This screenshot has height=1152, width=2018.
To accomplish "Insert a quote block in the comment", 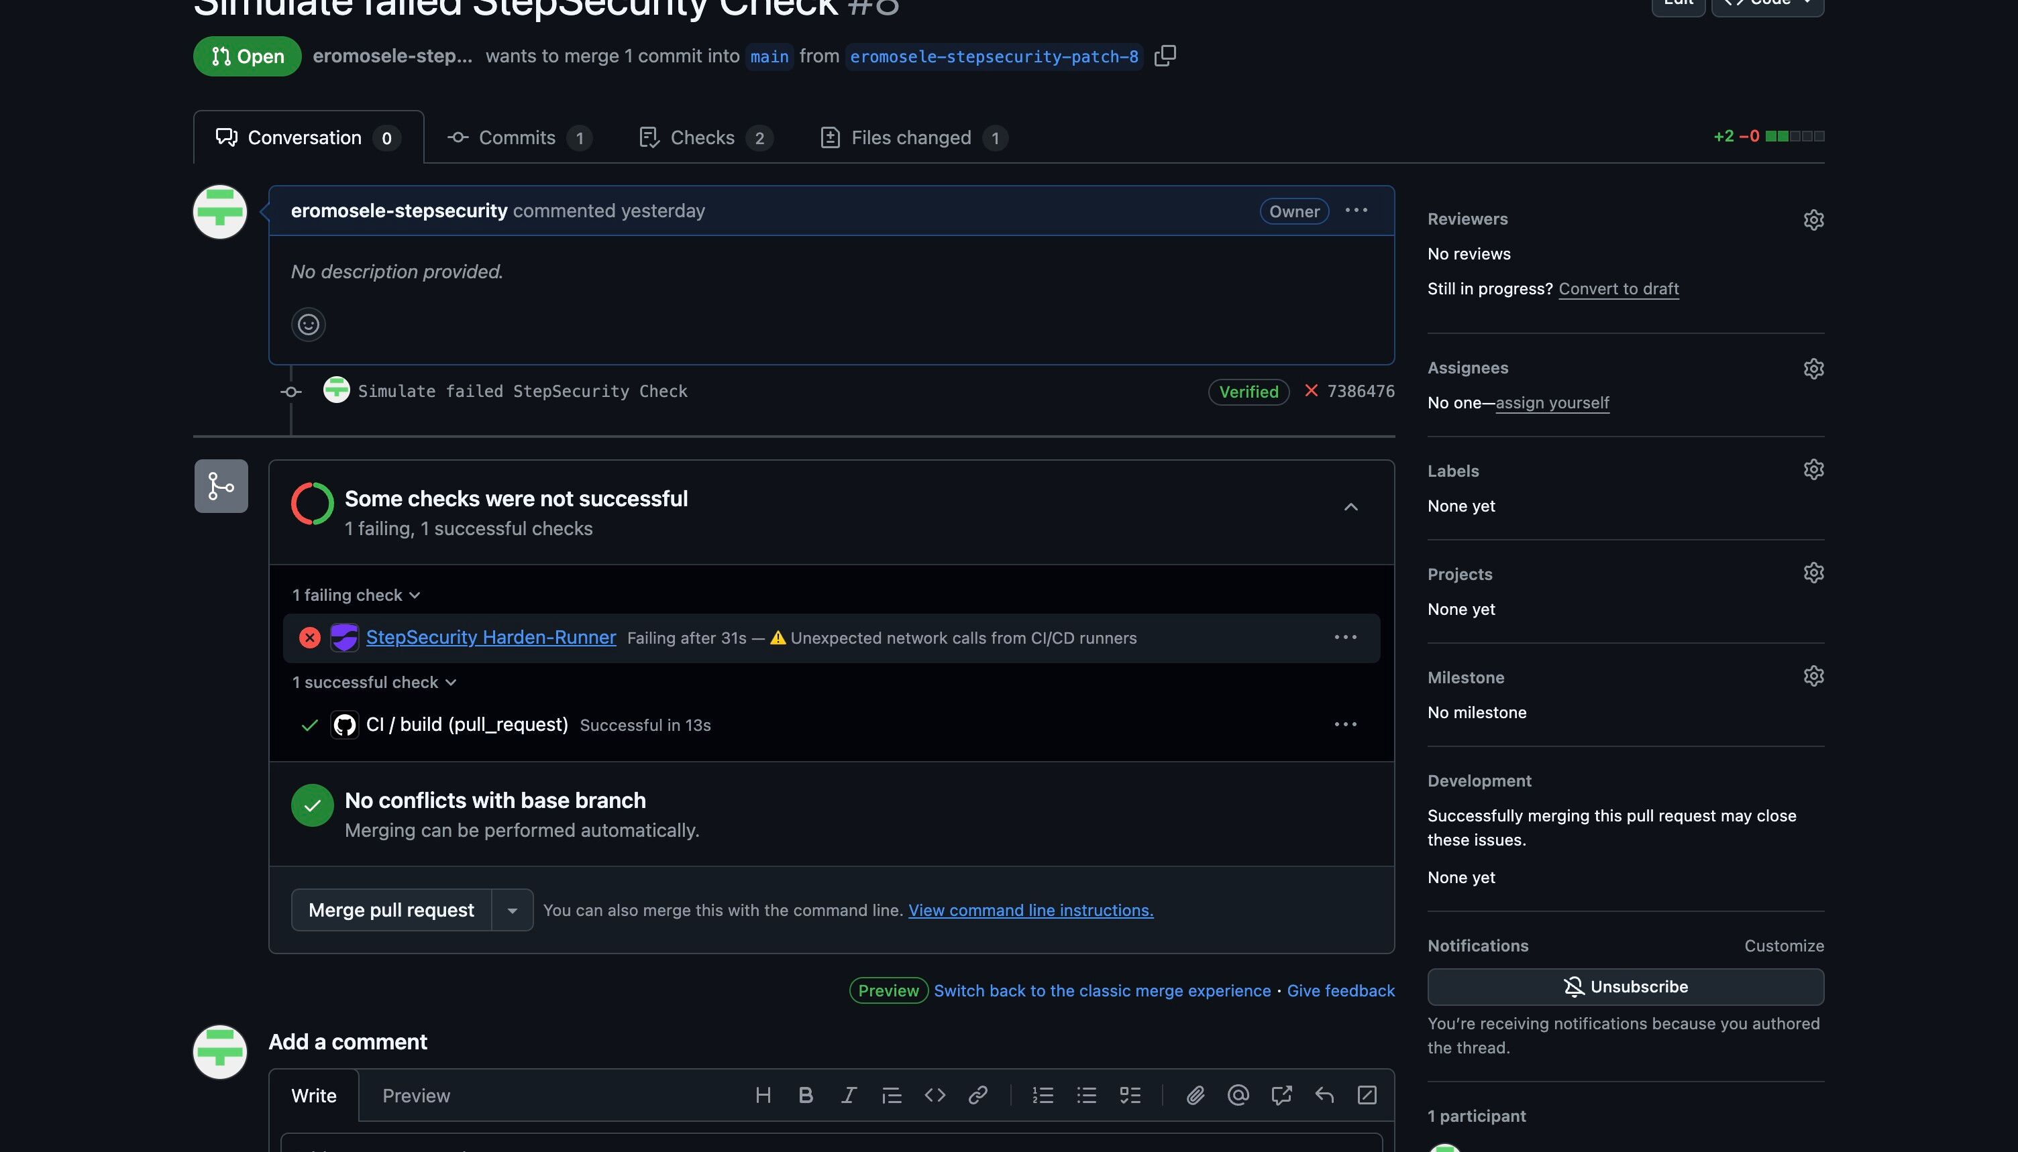I will point(892,1095).
